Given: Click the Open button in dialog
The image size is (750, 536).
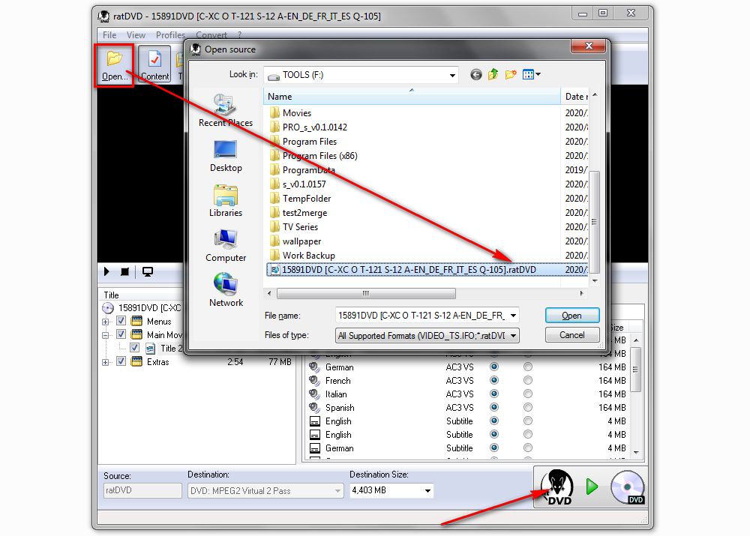Looking at the screenshot, I should (572, 316).
